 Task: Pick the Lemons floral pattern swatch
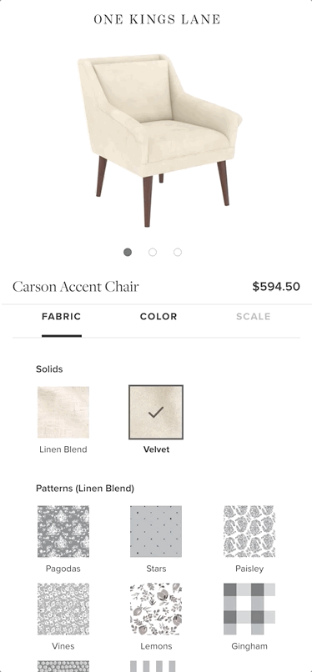156,609
